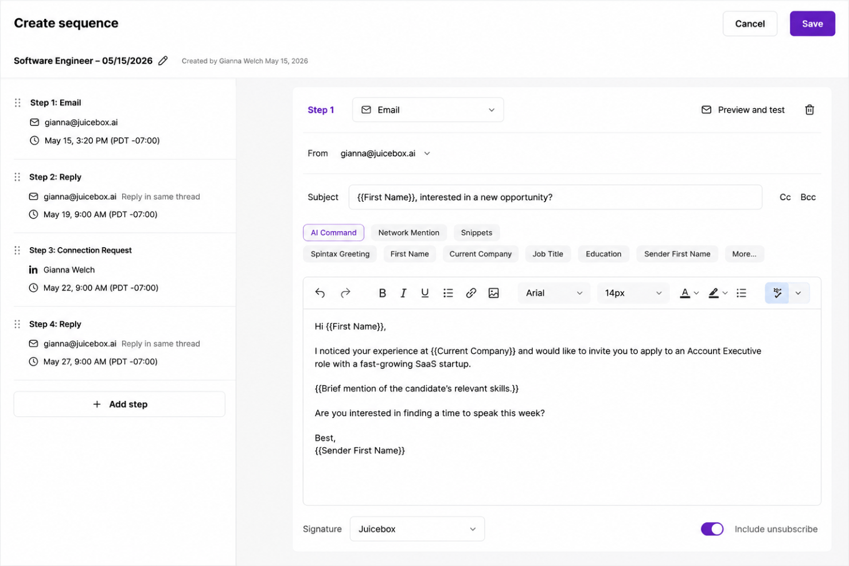Click the Step 3 Connection Request drag handle
Viewport: 849px width, 566px height.
point(17,251)
